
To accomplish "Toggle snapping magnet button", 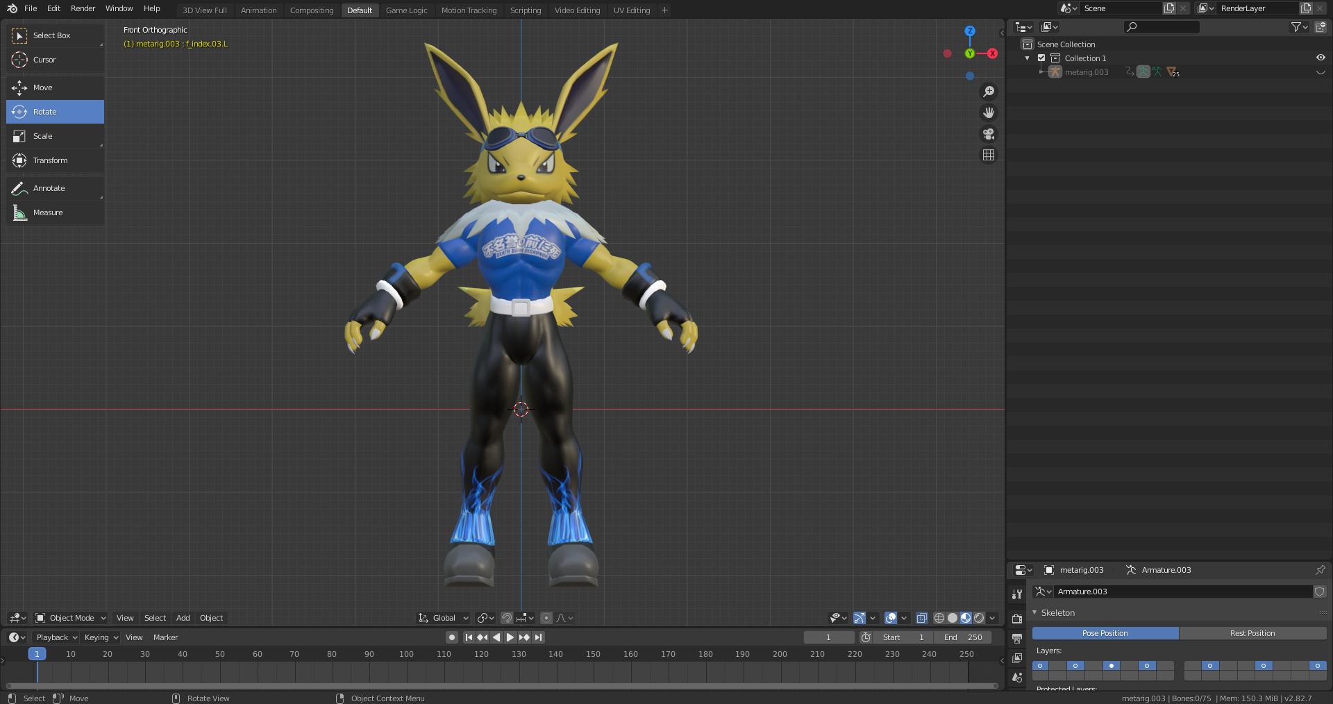I will point(507,618).
